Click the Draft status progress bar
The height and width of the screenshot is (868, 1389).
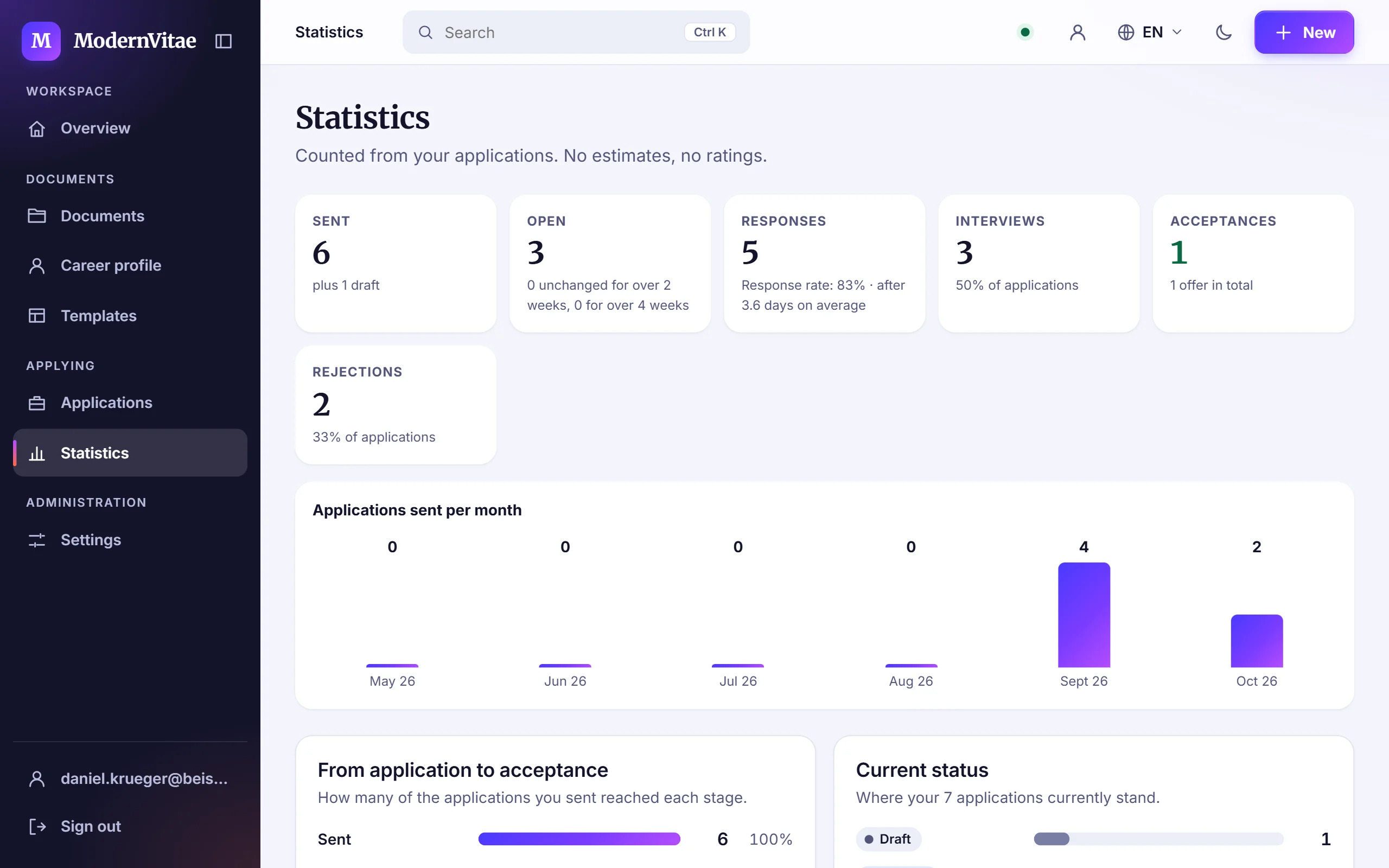1158,839
